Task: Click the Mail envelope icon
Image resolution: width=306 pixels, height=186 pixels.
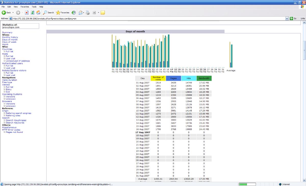Action: pyautogui.click(x=80, y=13)
